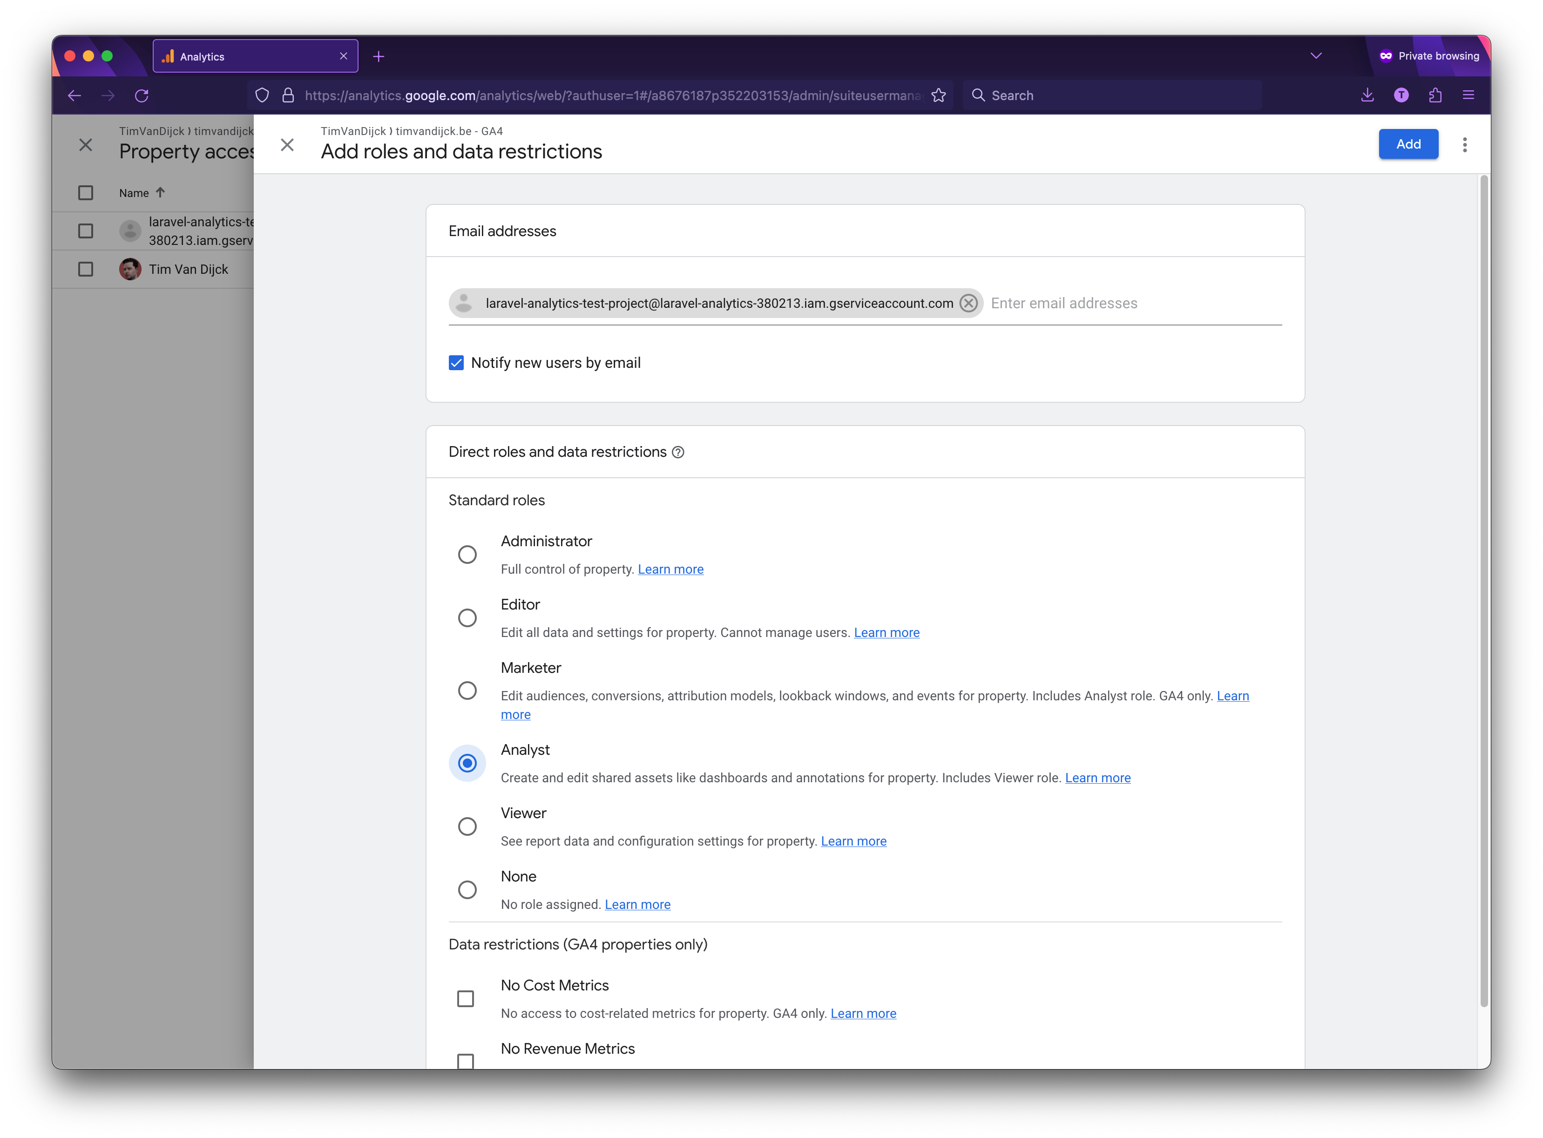Open the Firefox application menu
The width and height of the screenshot is (1543, 1138).
coord(1469,95)
